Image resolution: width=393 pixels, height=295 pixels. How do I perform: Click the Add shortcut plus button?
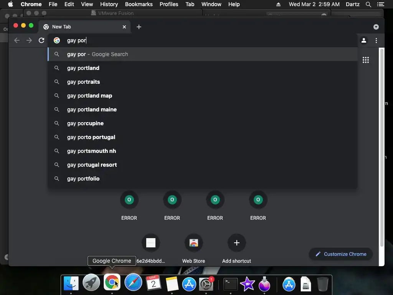tap(236, 243)
